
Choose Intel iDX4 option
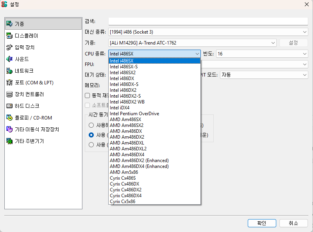(x=154, y=108)
